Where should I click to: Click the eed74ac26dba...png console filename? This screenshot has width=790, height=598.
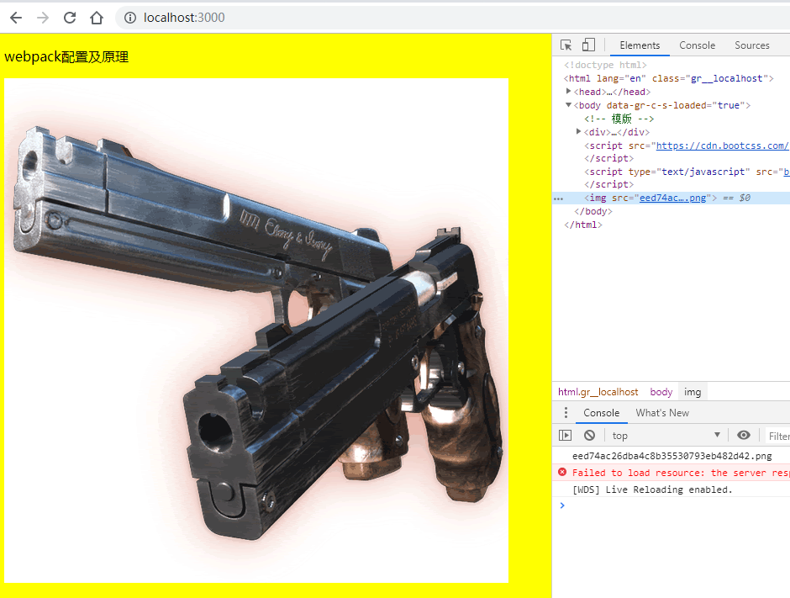(x=671, y=456)
